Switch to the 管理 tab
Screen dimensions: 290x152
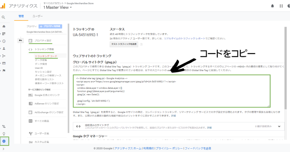coord(21,16)
